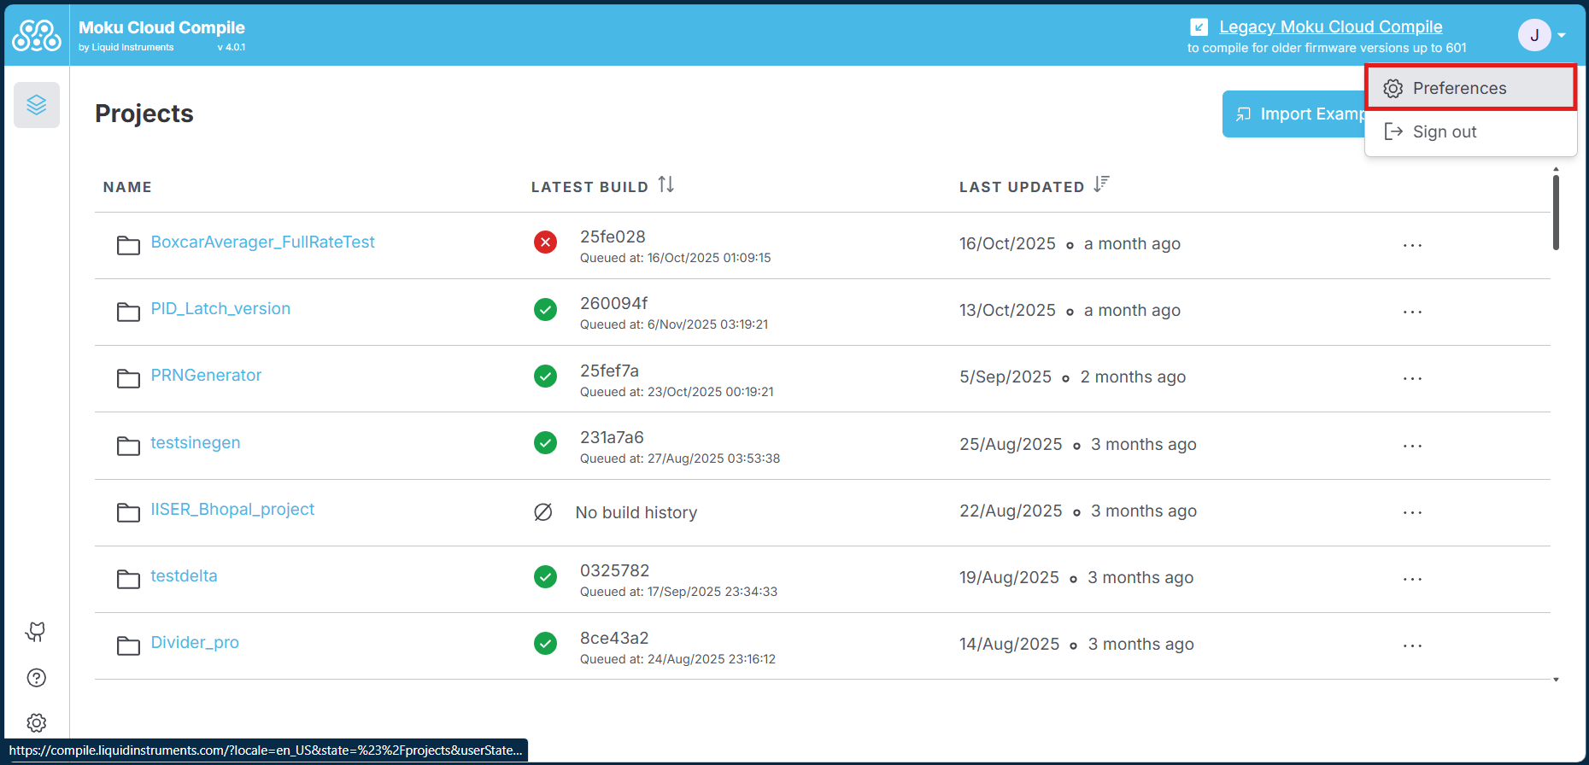Toggle Last Updated sort order
1589x765 pixels.
pos(1101,184)
